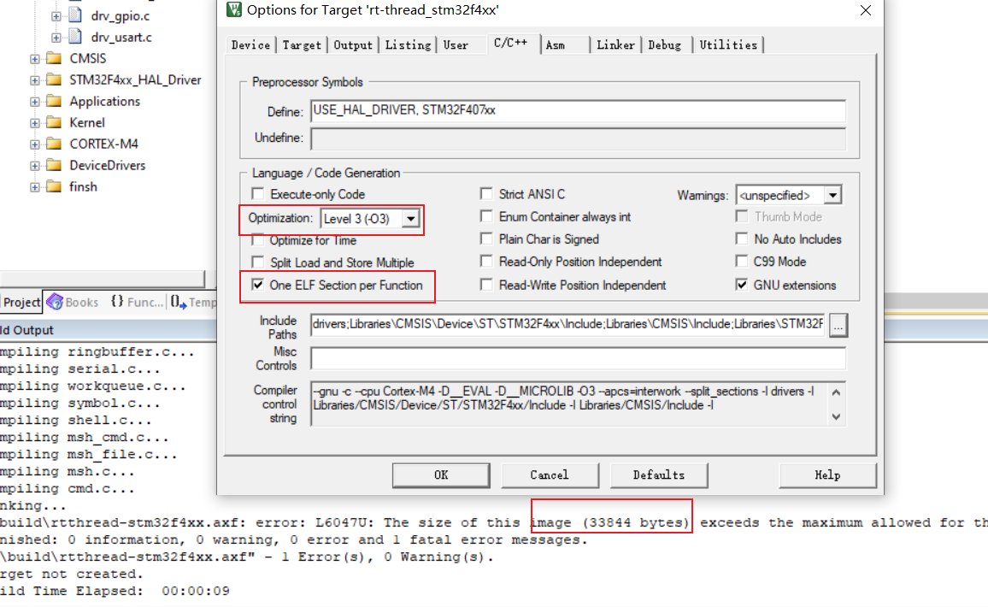Toggle Optimize for Time checkbox
The image size is (988, 607).
(258, 240)
